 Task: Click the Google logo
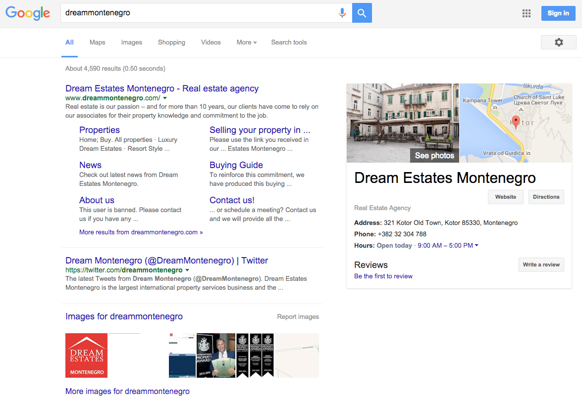pos(27,13)
